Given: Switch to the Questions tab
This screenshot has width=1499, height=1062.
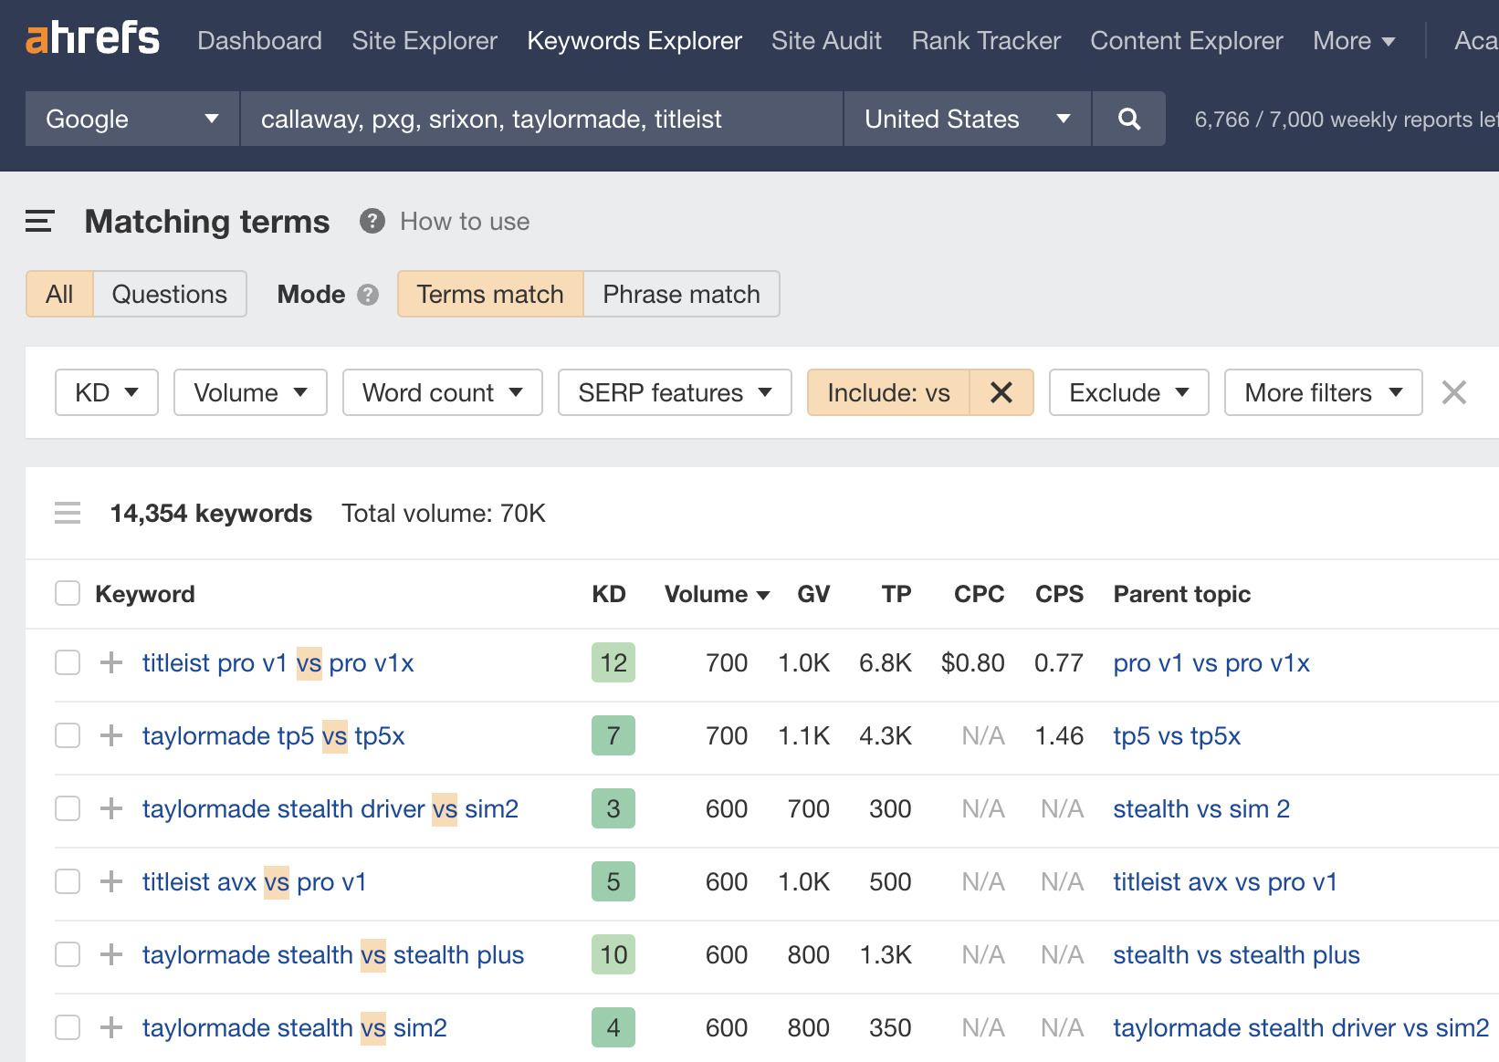Looking at the screenshot, I should 169,294.
